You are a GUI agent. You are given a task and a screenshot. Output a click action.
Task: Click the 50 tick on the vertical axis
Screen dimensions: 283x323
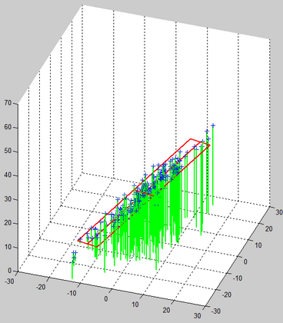(8, 151)
